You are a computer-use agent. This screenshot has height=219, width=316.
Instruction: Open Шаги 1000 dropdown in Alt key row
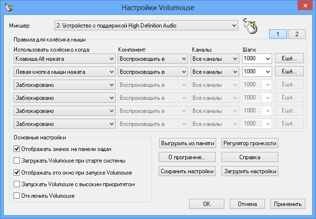pos(257,59)
